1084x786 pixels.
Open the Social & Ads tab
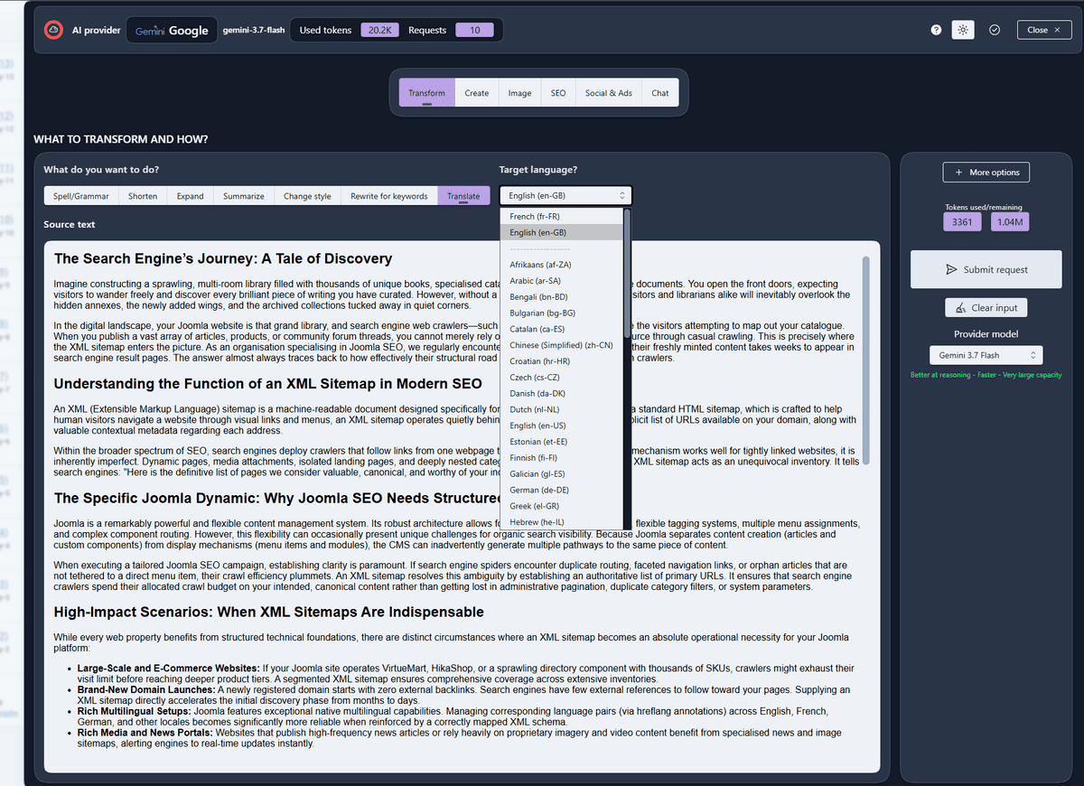[x=609, y=93]
